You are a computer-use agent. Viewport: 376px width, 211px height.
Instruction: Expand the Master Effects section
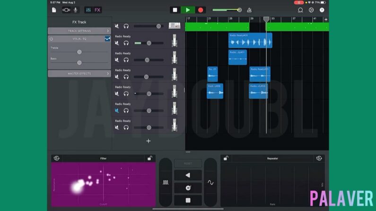pyautogui.click(x=79, y=74)
